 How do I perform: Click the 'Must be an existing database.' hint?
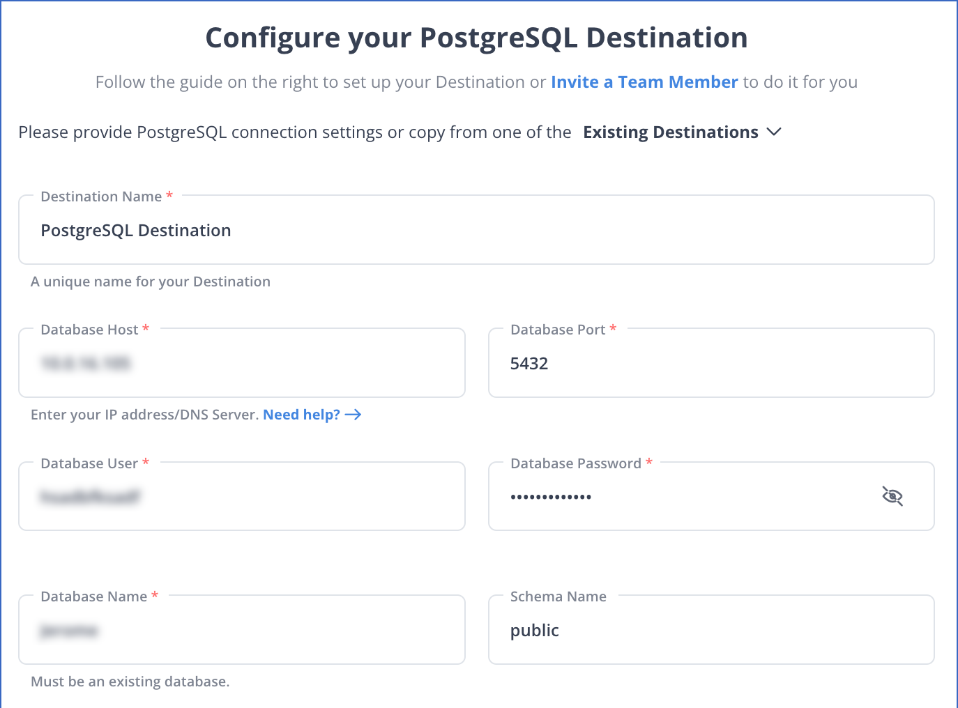click(130, 682)
